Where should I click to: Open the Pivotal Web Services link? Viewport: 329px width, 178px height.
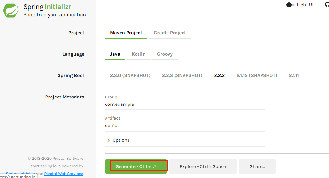[x=64, y=174]
